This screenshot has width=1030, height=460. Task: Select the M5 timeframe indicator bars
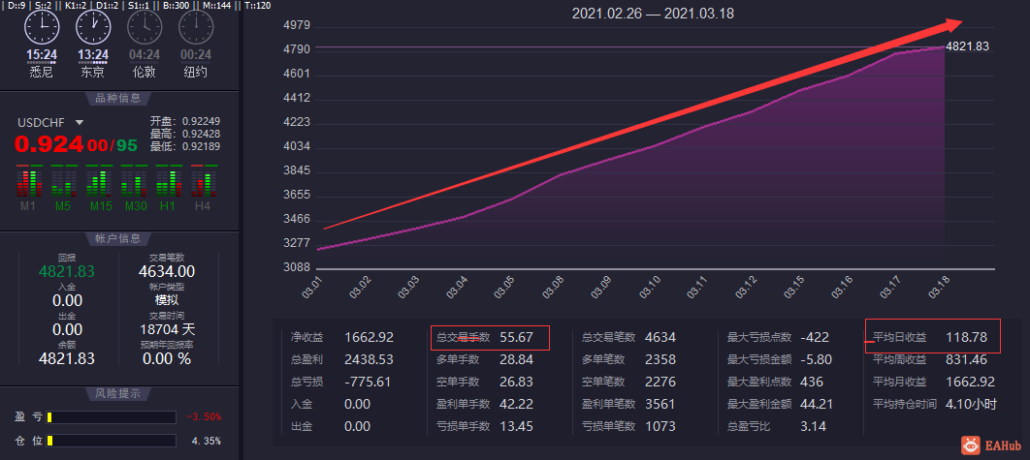click(63, 181)
